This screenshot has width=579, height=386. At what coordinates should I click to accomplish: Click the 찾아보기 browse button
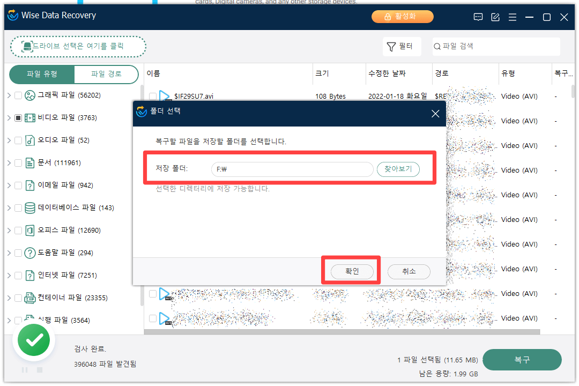coord(398,169)
